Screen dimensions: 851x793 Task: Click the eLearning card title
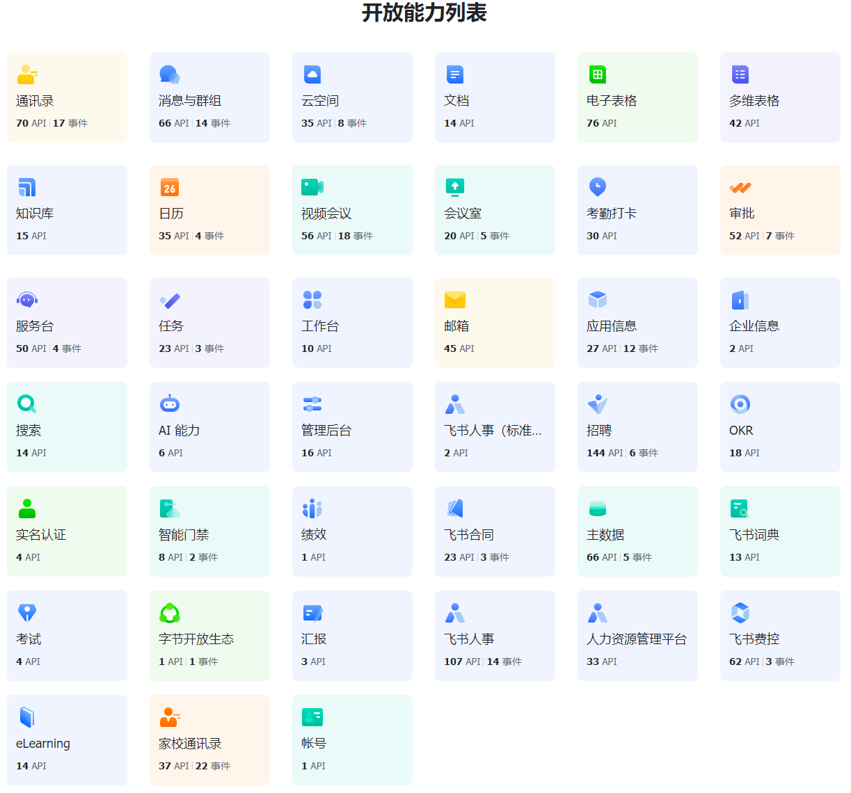(x=43, y=744)
